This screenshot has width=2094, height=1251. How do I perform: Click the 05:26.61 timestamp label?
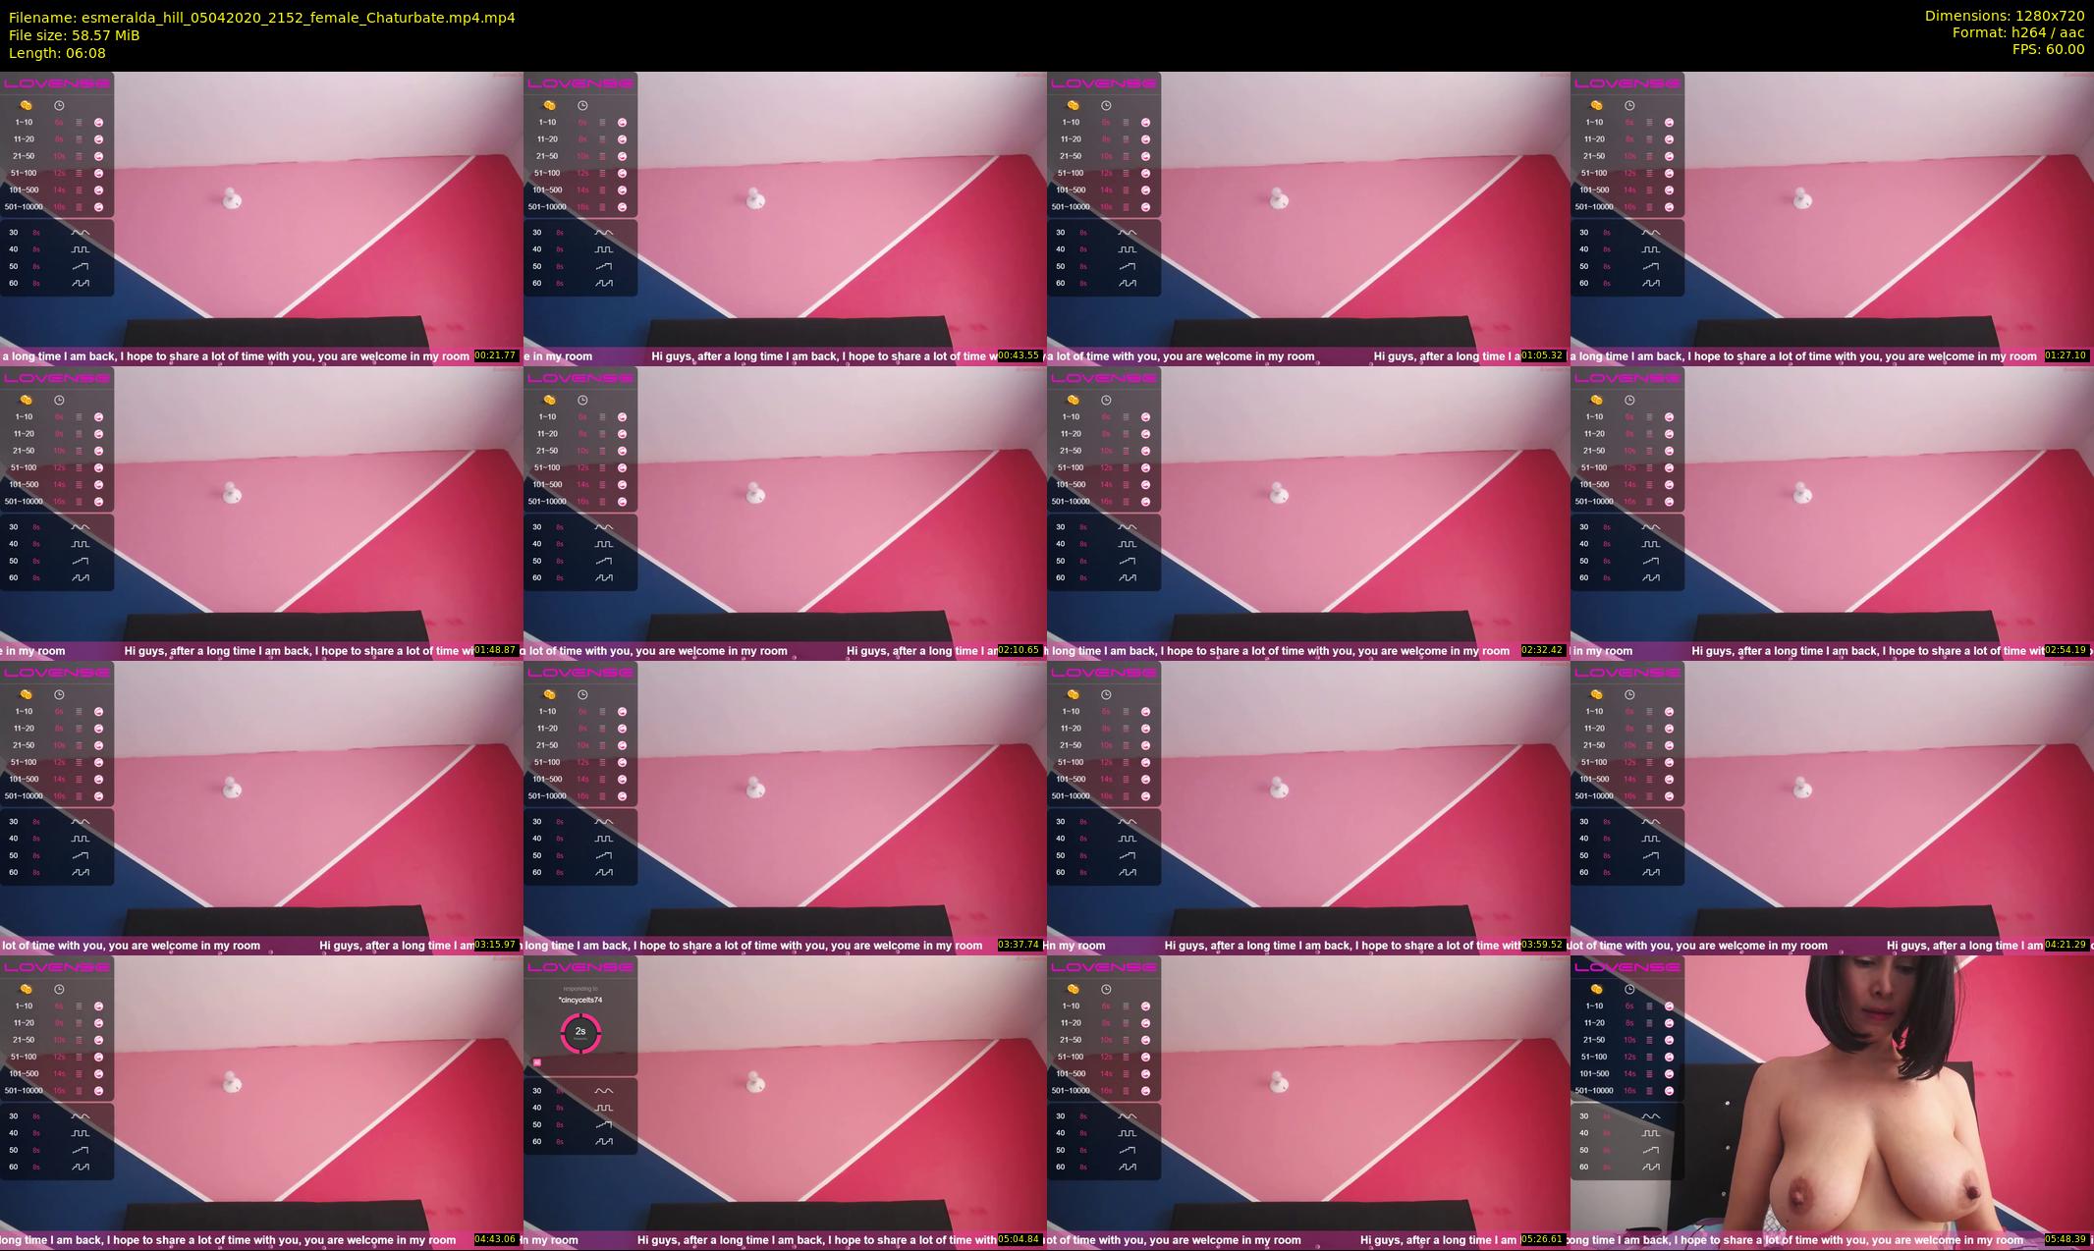[x=1543, y=1239]
